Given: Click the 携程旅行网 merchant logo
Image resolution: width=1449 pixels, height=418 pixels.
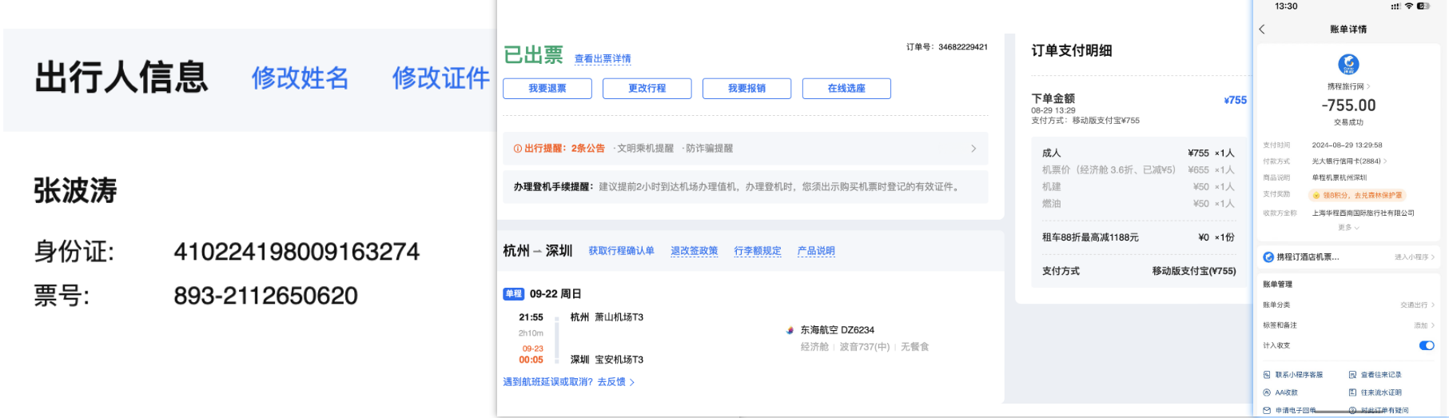Looking at the screenshot, I should point(1348,64).
